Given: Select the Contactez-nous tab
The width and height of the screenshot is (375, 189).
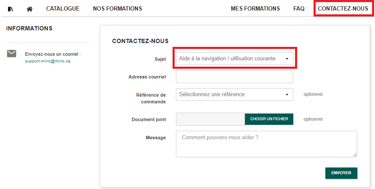Looking at the screenshot, I should click(343, 8).
